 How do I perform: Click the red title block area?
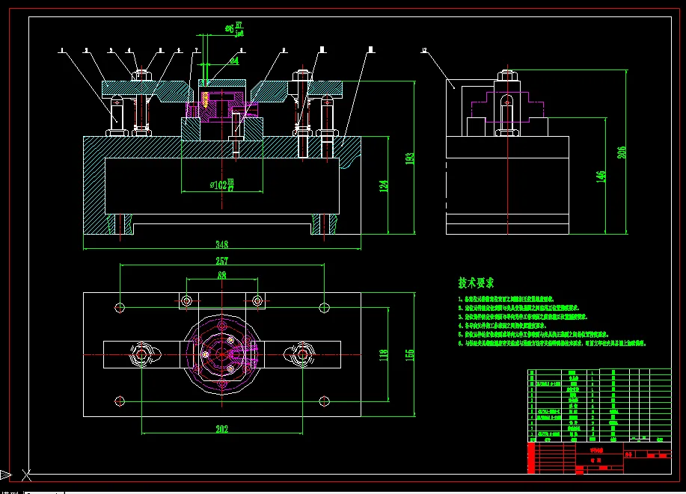click(599, 458)
